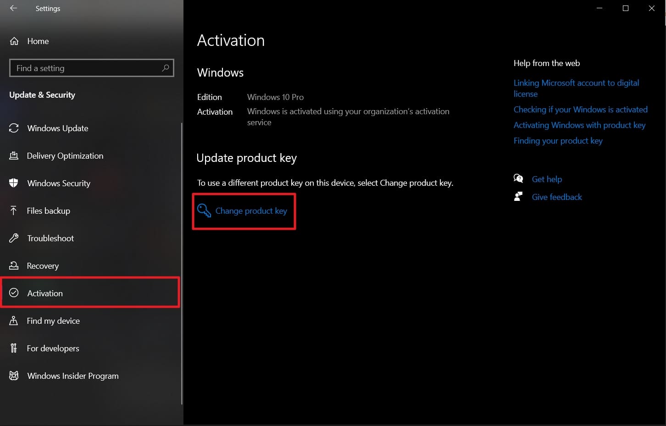Minimize the Settings window
Image resolution: width=666 pixels, height=426 pixels.
coord(599,8)
